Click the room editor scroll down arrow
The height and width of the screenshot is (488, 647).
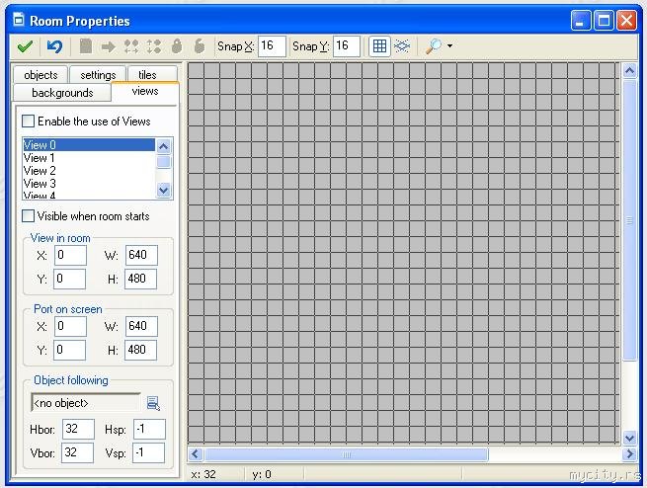pyautogui.click(x=629, y=438)
